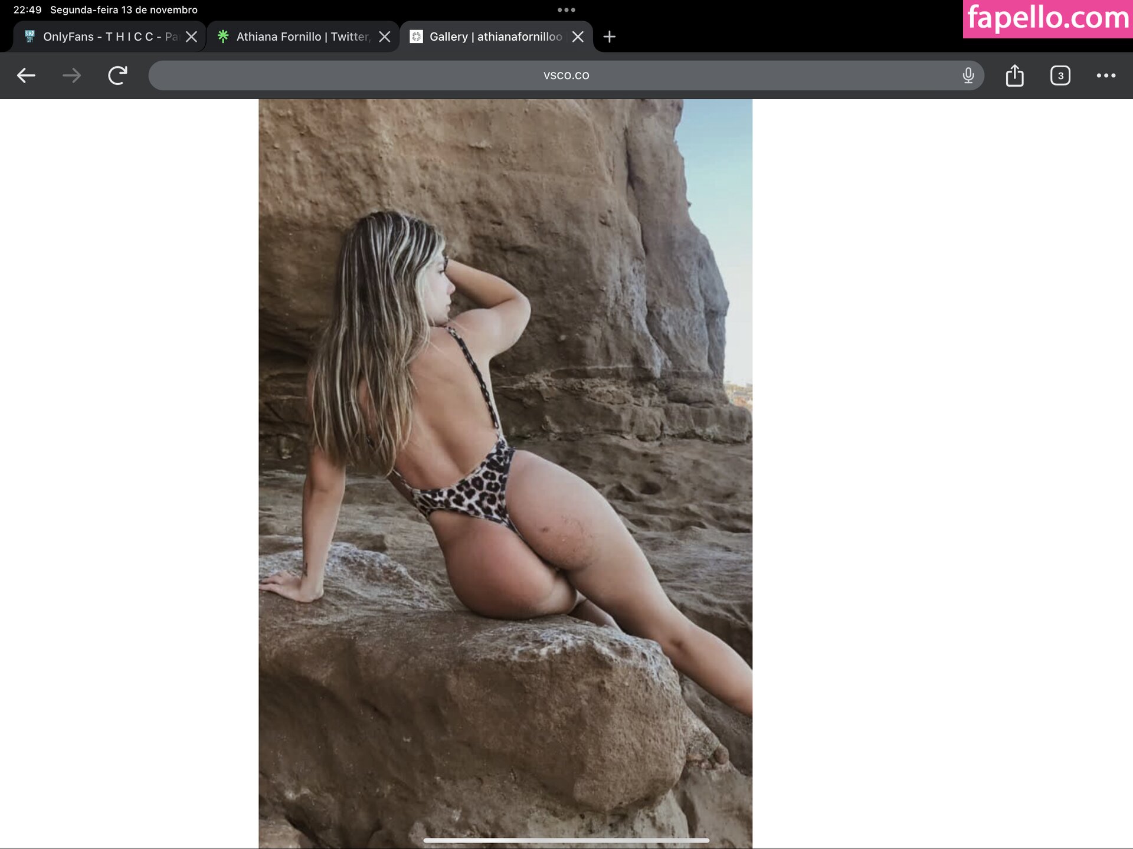Close the Athiana Fornillo Twitter tab
The image size is (1133, 849).
(384, 37)
